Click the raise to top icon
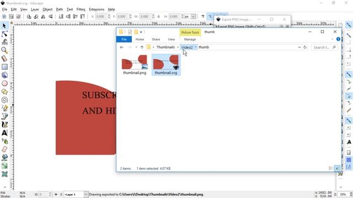This screenshot has height=198, width=353. click(x=82, y=16)
